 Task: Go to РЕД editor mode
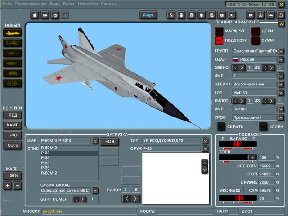[13, 115]
